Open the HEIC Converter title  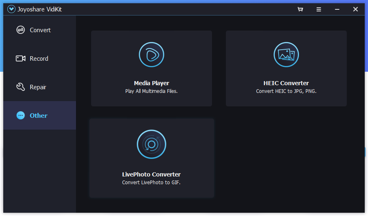click(x=286, y=83)
